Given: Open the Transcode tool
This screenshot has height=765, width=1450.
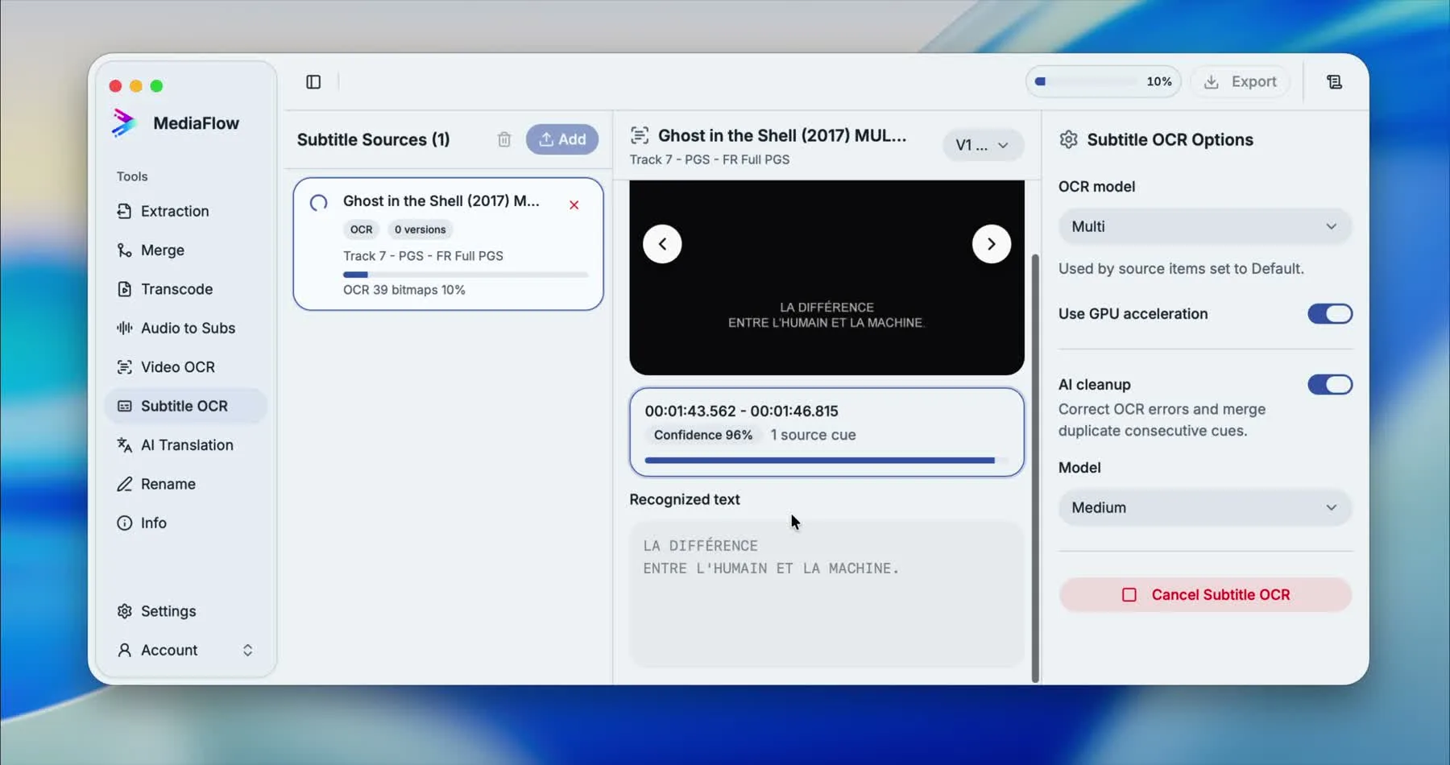Looking at the screenshot, I should click(x=185, y=289).
